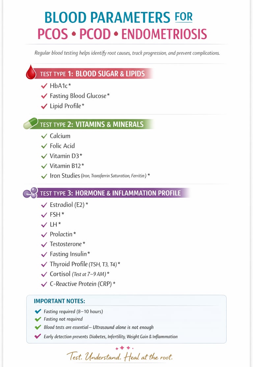Click the purple checkmark beside Early detection note

pyautogui.click(x=38, y=336)
